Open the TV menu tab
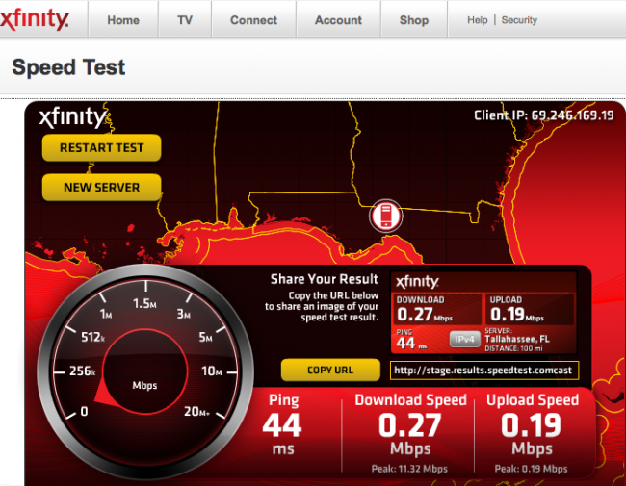This screenshot has width=626, height=486. 185,20
